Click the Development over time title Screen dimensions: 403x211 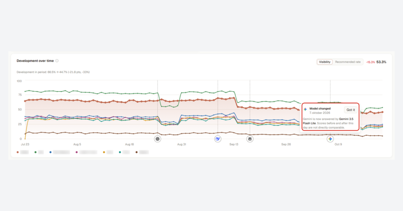tap(35, 61)
